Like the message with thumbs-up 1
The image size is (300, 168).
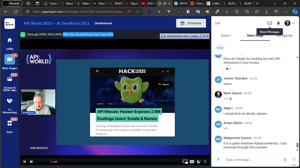[228, 68]
